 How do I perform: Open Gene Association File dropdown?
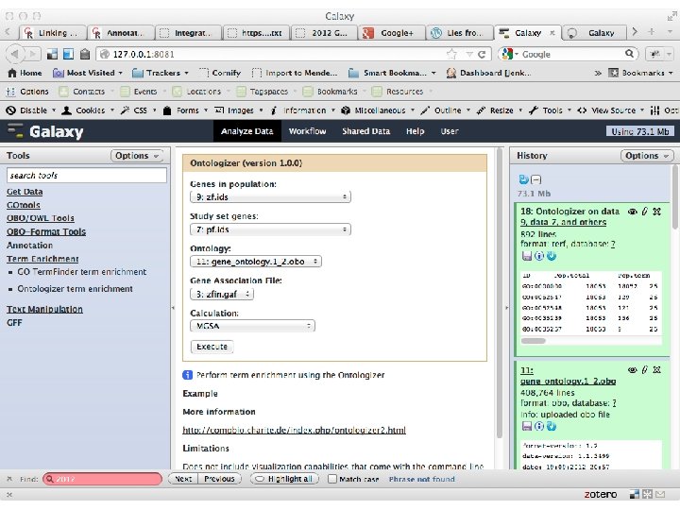pos(222,294)
